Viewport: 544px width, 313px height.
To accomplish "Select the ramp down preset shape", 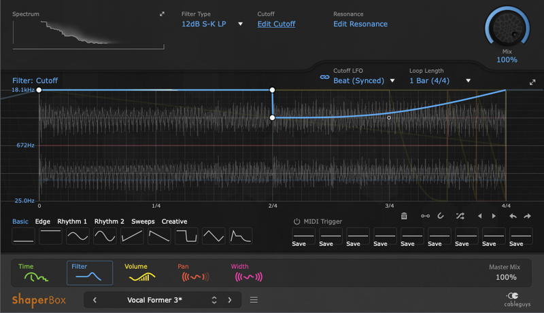I will pyautogui.click(x=159, y=236).
